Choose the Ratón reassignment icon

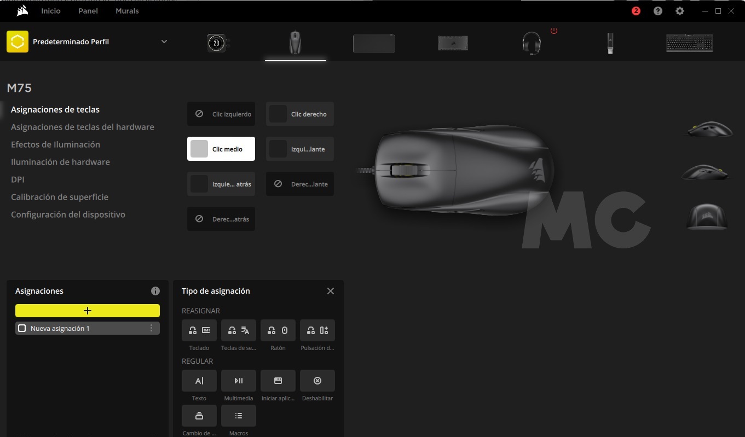coord(278,330)
